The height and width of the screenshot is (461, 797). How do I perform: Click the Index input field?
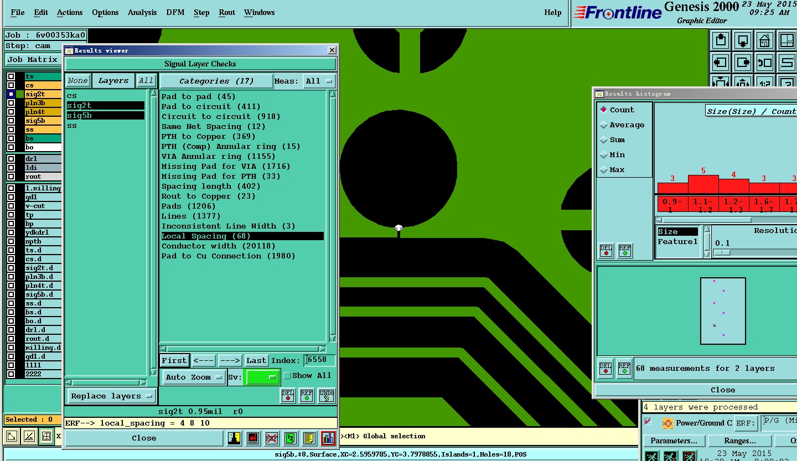(320, 360)
